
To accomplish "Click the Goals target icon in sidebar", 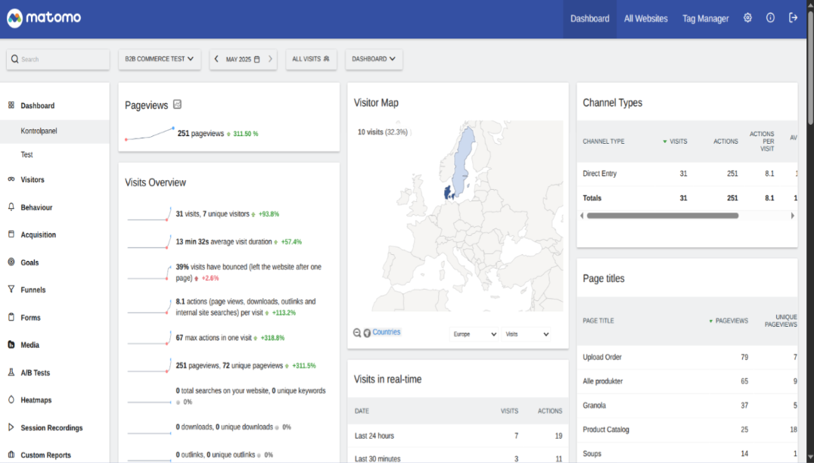I will click(11, 263).
